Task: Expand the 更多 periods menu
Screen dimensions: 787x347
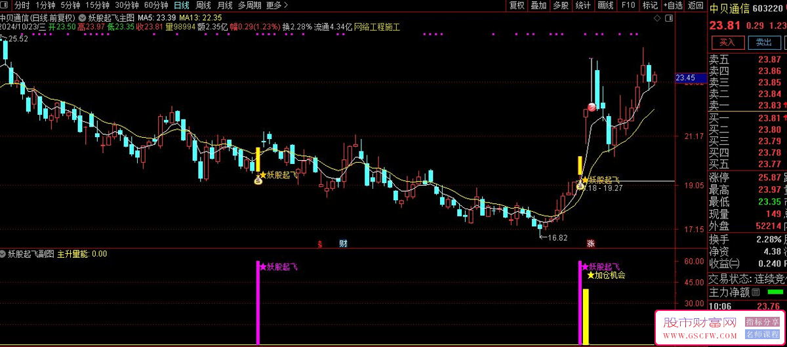Action: click(x=277, y=5)
